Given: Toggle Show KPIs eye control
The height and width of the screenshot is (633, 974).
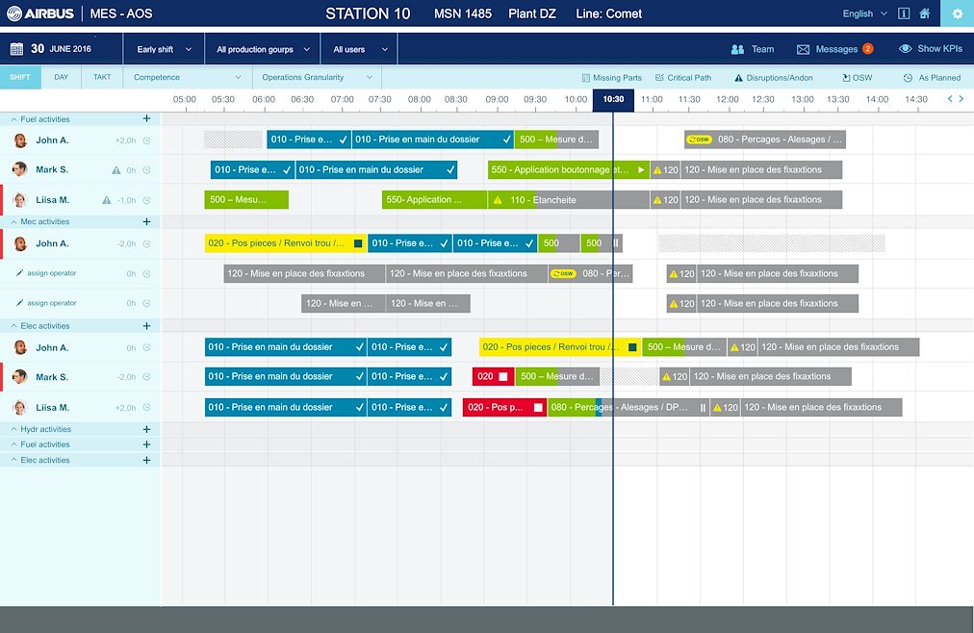Looking at the screenshot, I should tap(906, 48).
